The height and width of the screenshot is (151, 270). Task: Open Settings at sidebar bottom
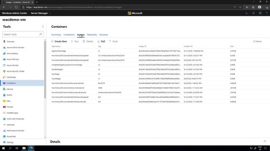10,143
